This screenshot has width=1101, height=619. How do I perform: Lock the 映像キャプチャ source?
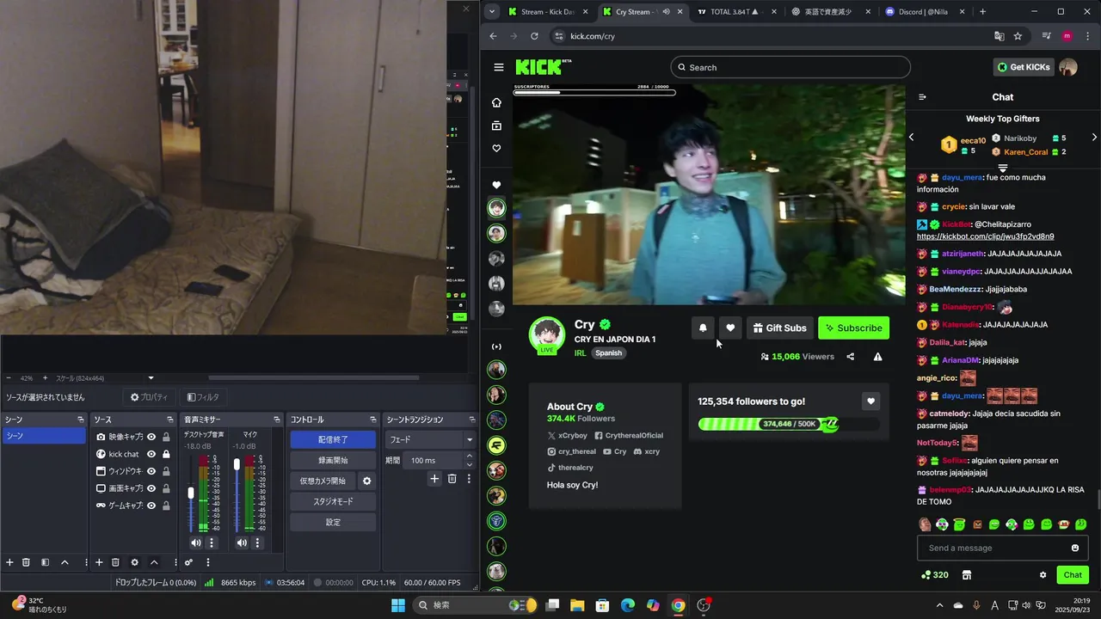(166, 437)
